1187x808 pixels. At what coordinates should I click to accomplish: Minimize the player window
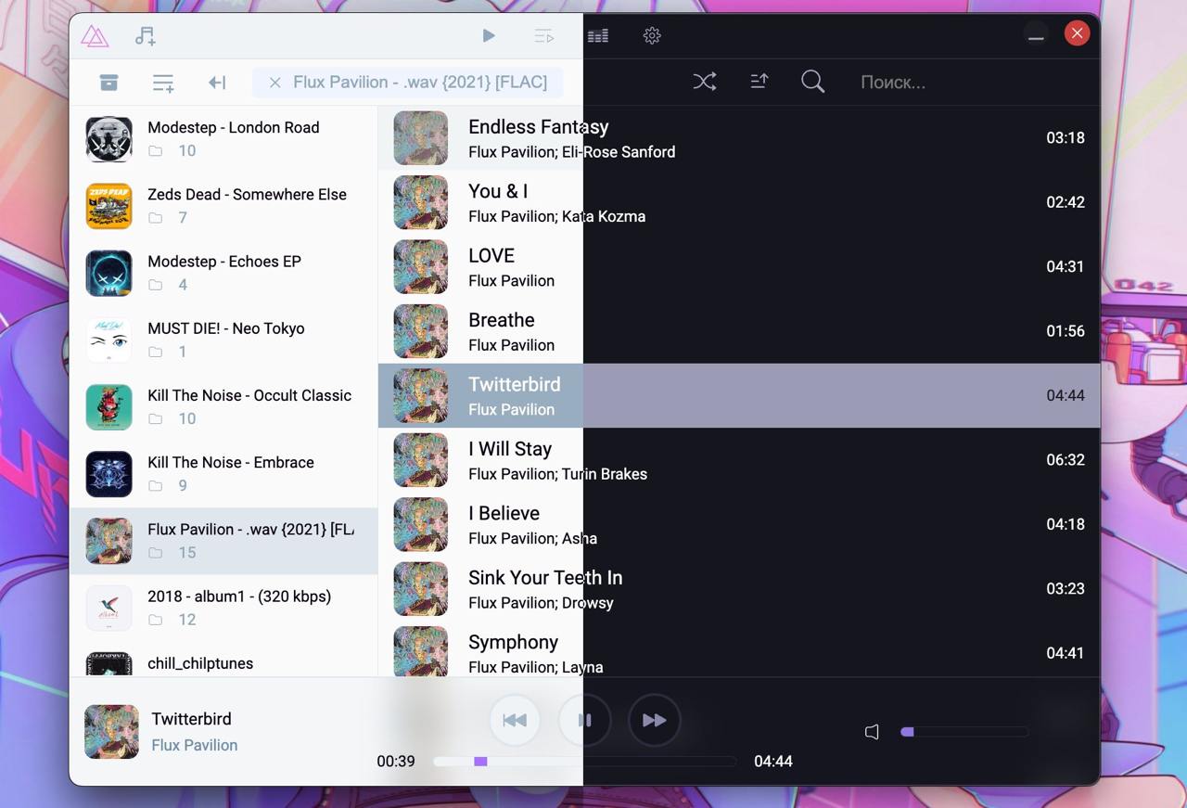[x=1036, y=35]
